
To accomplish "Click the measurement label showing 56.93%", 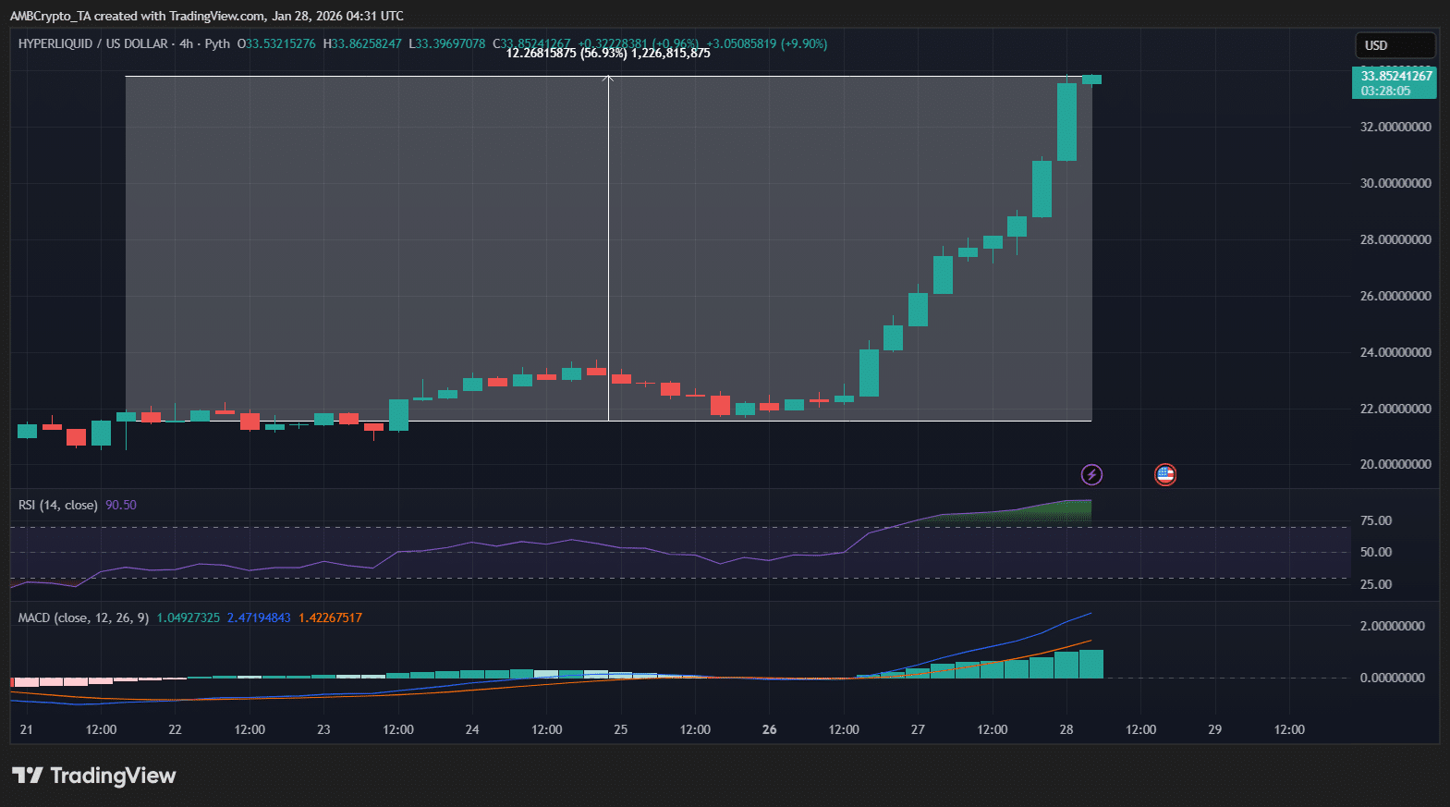I will [x=607, y=54].
